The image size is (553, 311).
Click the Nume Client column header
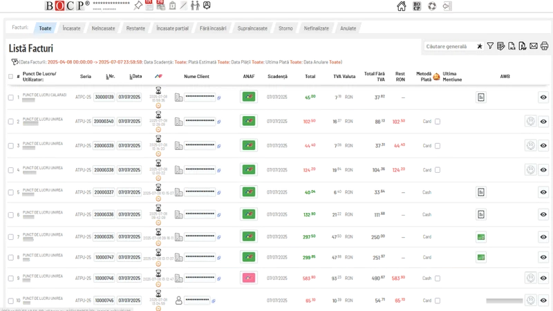(x=197, y=77)
